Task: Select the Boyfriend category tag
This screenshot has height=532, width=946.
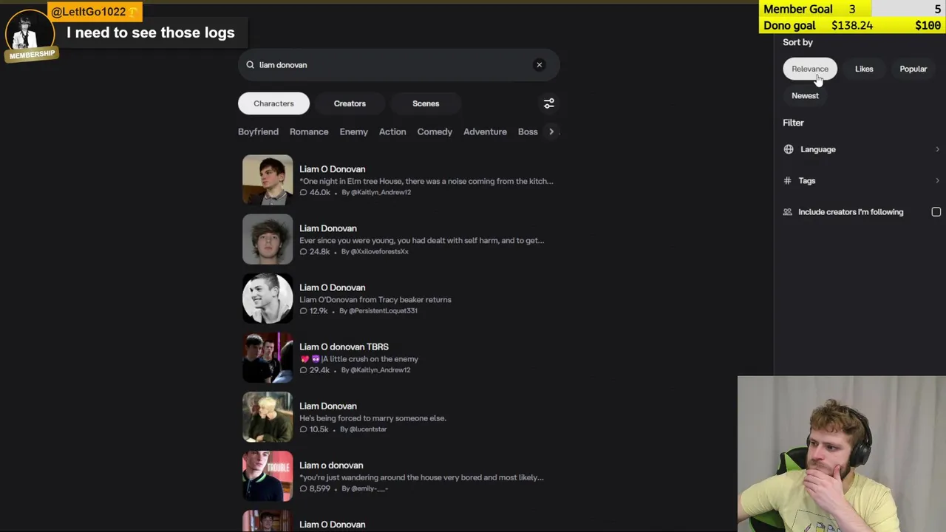Action: pos(258,132)
